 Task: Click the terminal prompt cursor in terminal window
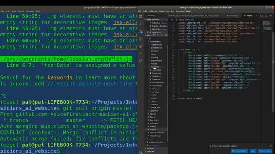[x=64, y=151]
